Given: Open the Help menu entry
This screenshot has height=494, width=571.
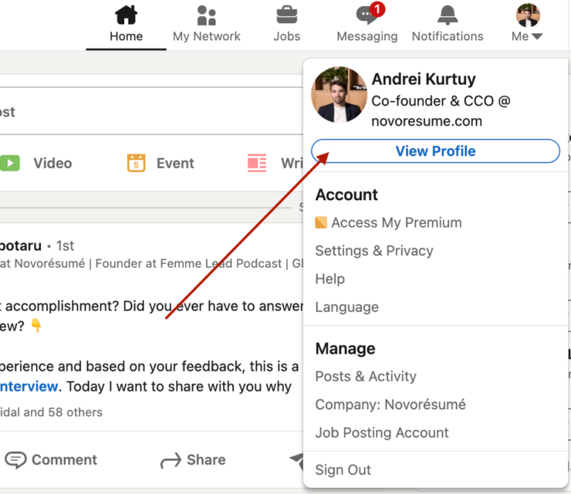Looking at the screenshot, I should point(330,279).
